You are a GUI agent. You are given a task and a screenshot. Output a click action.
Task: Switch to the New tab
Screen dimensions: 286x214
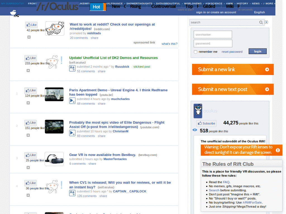[x=116, y=7]
